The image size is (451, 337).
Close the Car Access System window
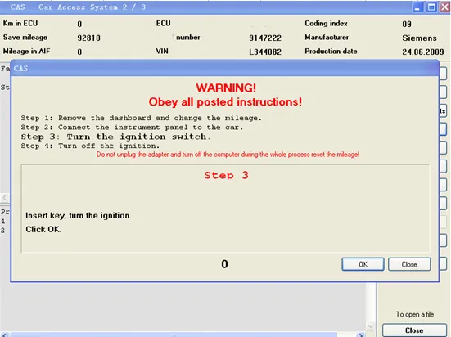coord(444,7)
